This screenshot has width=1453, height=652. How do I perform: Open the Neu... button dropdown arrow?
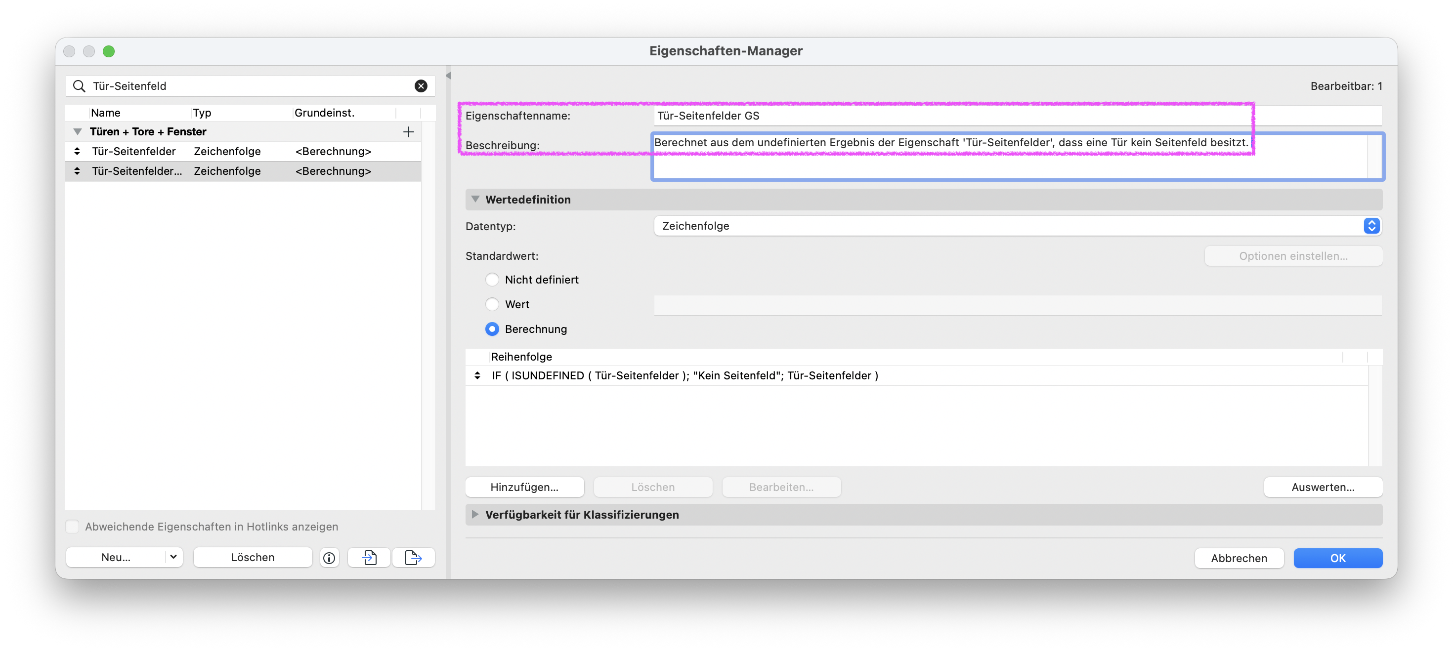pos(173,557)
